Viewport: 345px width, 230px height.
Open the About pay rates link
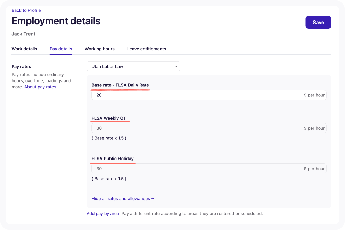[x=40, y=87]
